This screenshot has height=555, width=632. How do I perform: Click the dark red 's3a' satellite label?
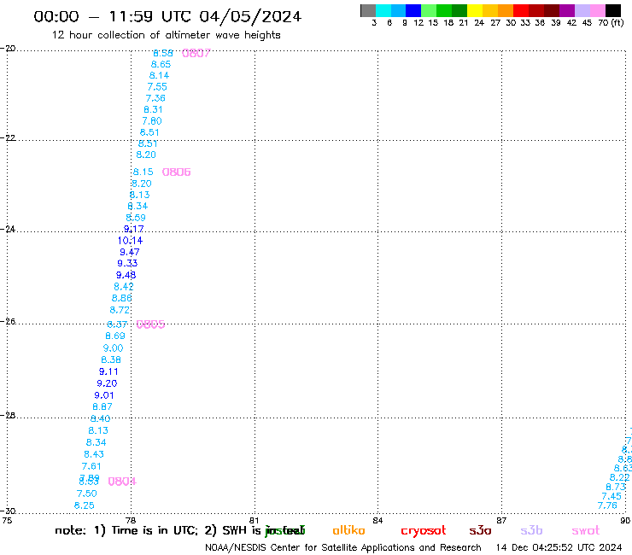480,531
